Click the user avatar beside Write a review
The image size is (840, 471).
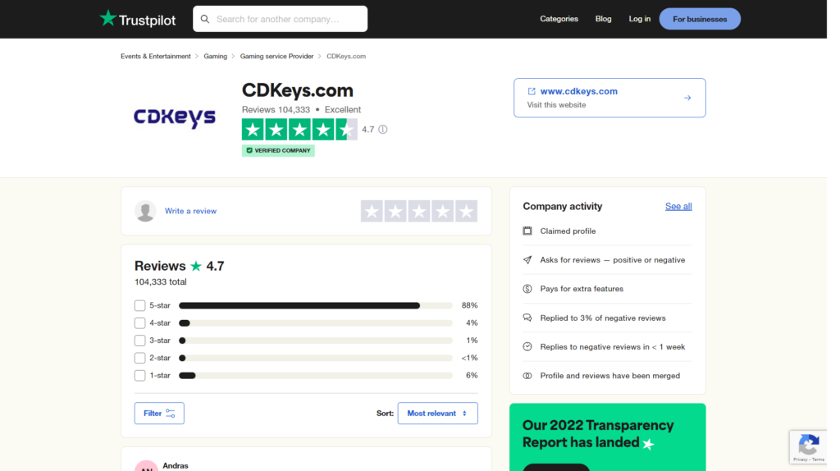coord(145,211)
